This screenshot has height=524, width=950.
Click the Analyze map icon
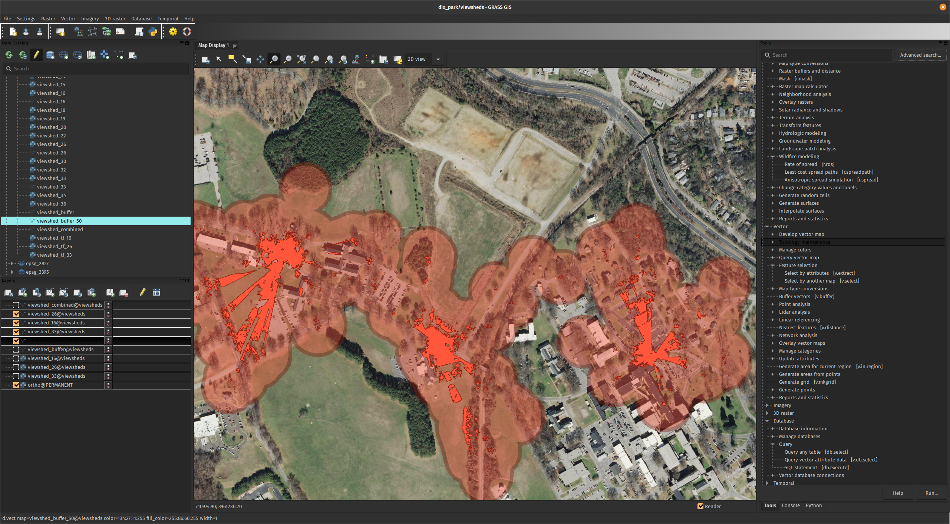(x=356, y=59)
